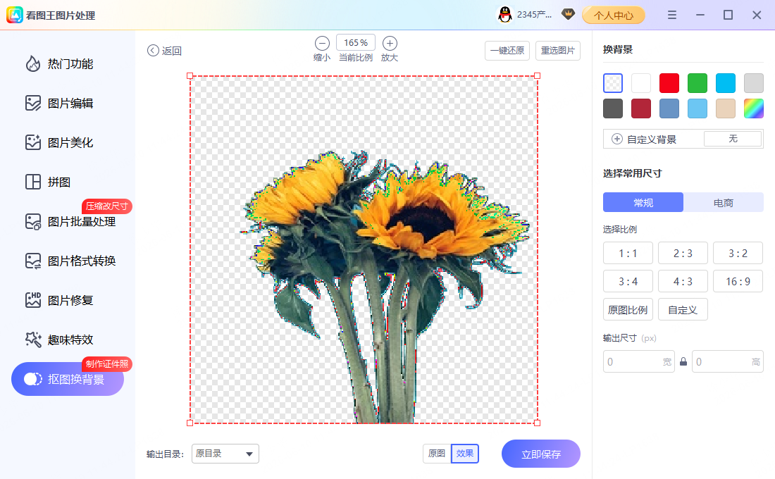775x479 pixels.
Task: Click the output height 高 field
Action: click(728, 362)
